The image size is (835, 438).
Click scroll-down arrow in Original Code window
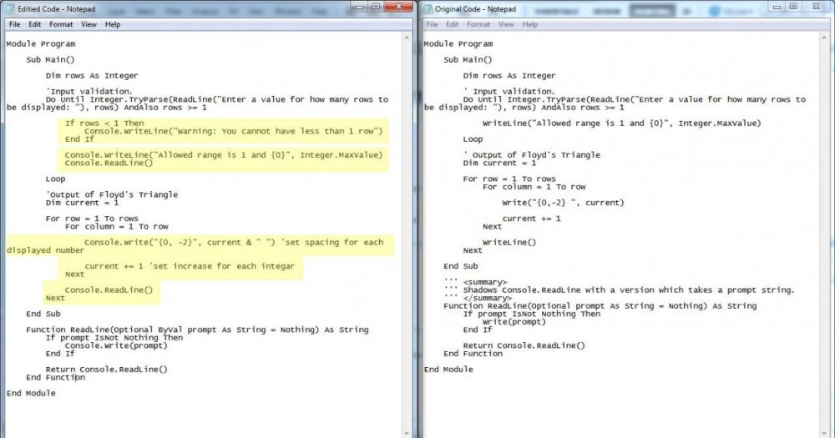(826, 432)
